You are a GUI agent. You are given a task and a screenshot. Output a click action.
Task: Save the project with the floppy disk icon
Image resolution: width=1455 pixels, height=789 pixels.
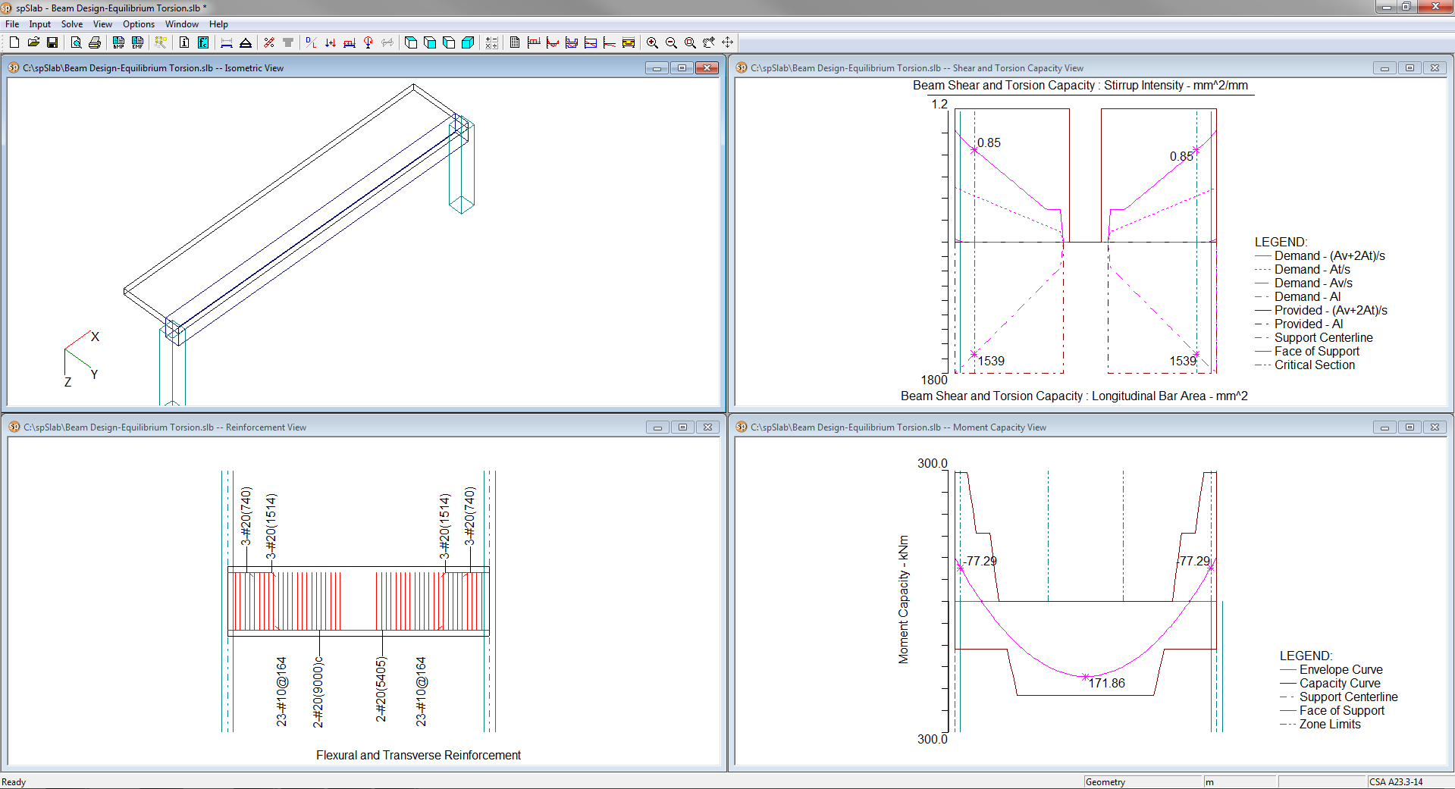coord(52,42)
